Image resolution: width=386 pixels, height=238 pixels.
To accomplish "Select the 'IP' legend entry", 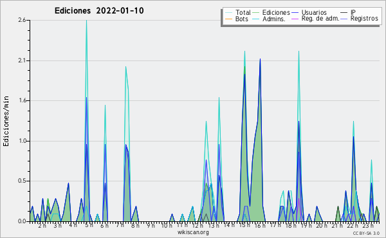I will coord(353,12).
